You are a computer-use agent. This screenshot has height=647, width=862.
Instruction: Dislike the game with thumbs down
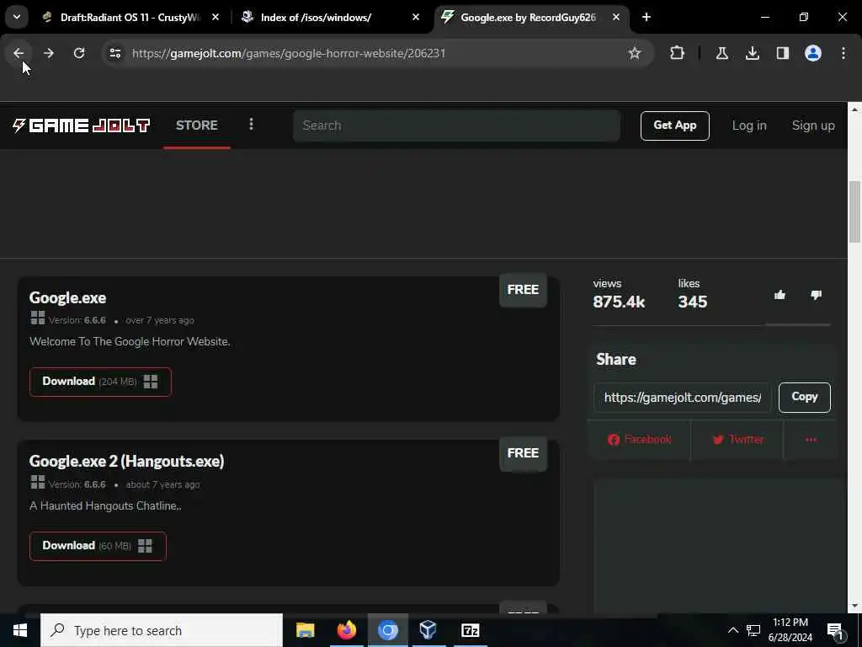click(816, 296)
